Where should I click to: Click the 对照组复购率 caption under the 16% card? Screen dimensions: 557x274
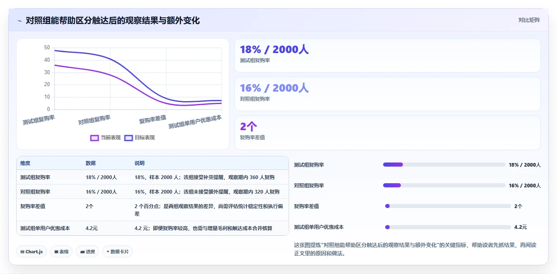(x=255, y=99)
